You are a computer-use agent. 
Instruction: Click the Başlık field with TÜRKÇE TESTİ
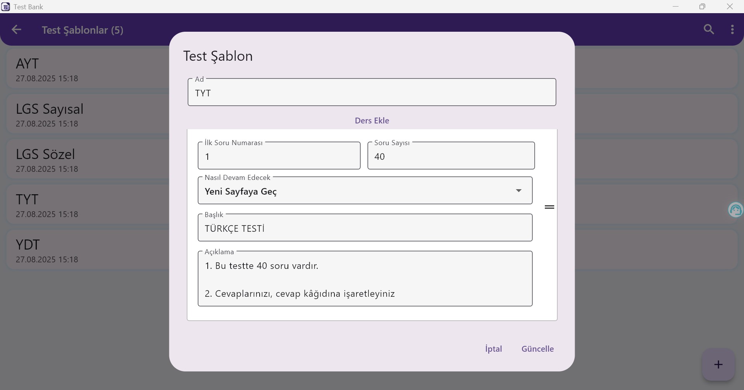coord(365,228)
